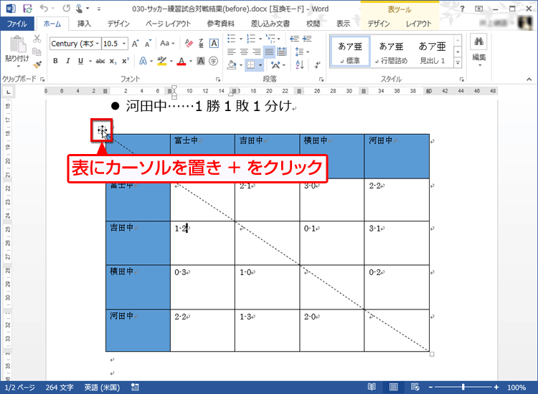
Task: Click the Character Shading A icon
Action: 201,61
